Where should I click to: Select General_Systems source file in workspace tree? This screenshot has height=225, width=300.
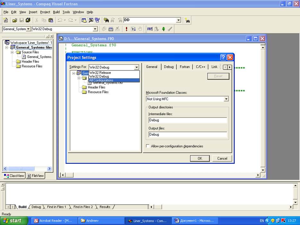click(x=39, y=57)
